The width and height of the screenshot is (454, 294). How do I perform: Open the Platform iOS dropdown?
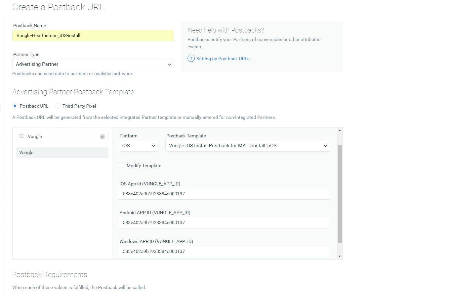(139, 146)
